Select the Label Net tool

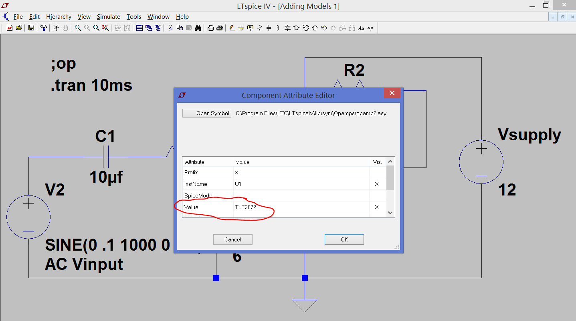pos(250,28)
